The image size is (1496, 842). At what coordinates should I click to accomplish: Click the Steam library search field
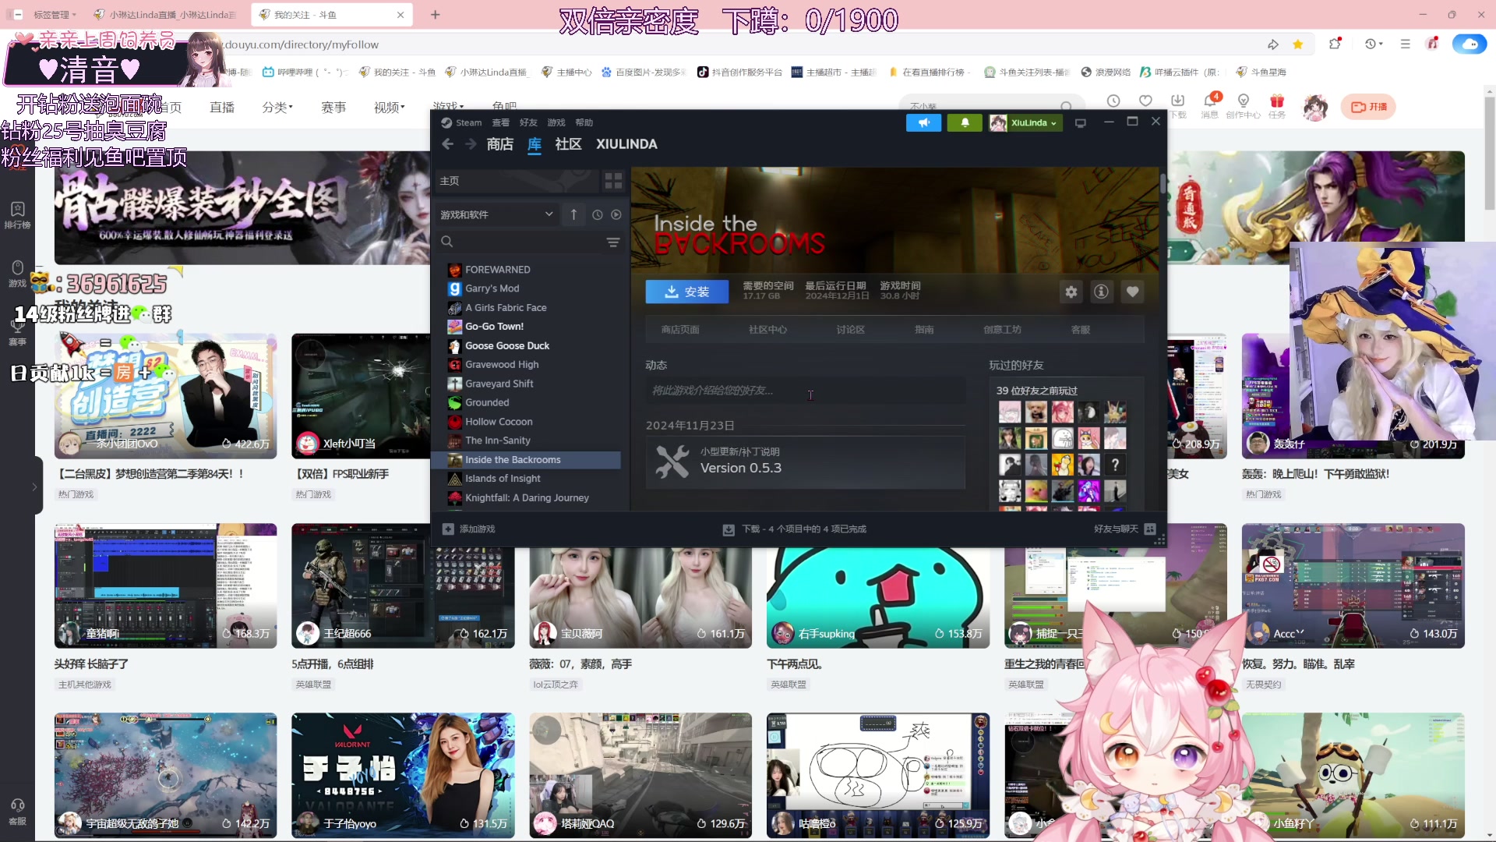coord(522,242)
